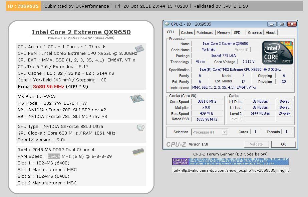Open the Memory tab
This screenshot has width=308, height=197.
pos(224,33)
